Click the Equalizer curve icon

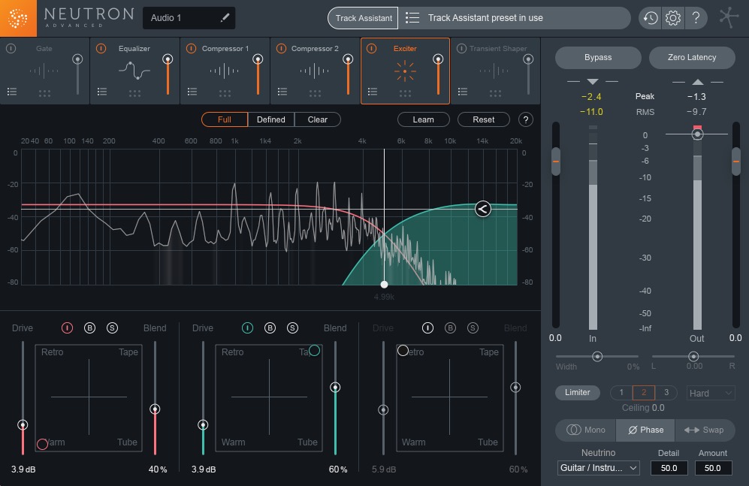tap(134, 71)
